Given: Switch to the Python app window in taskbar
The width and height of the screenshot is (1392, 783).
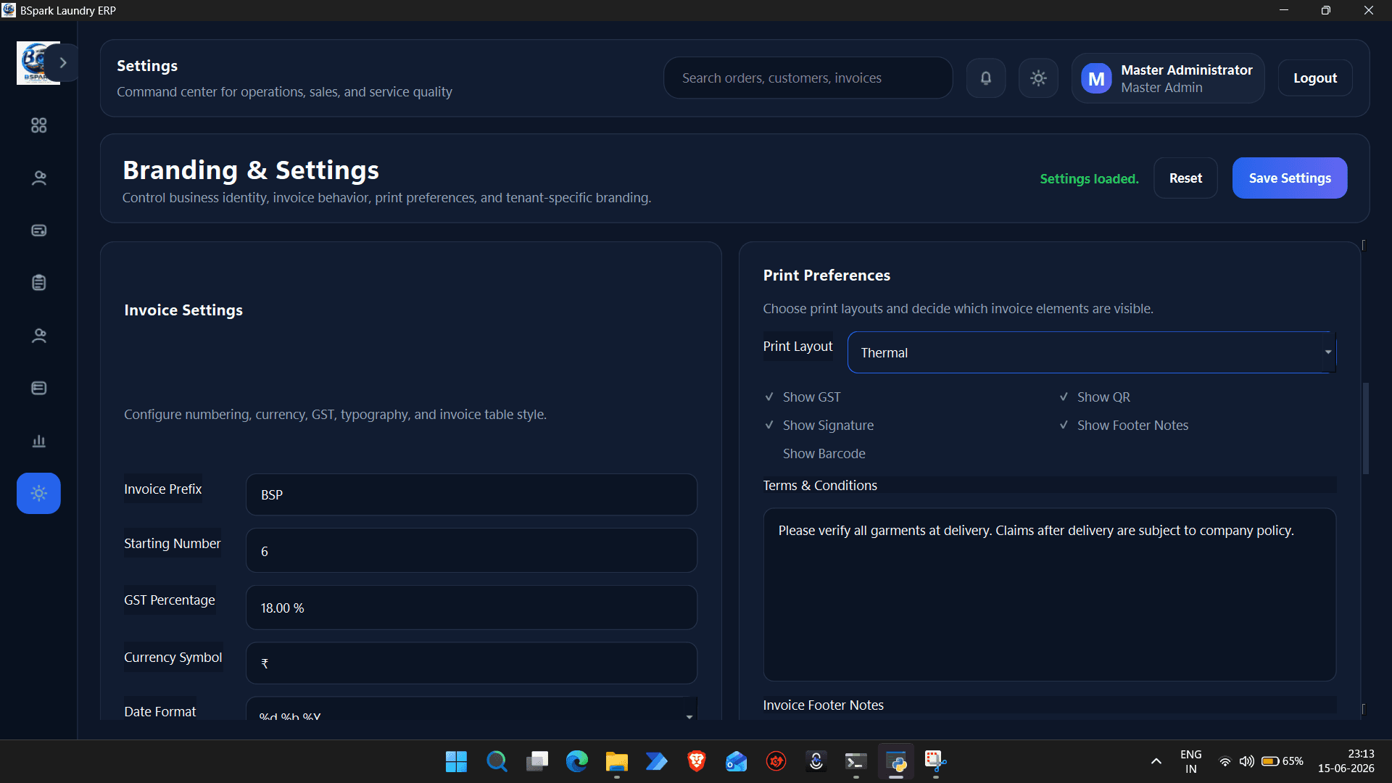Looking at the screenshot, I should [896, 761].
